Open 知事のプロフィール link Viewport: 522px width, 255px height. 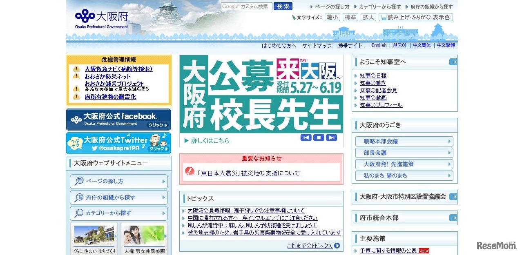coord(381,105)
